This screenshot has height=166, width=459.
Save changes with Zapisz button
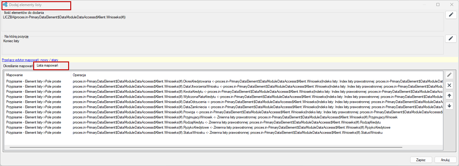coord(421,160)
